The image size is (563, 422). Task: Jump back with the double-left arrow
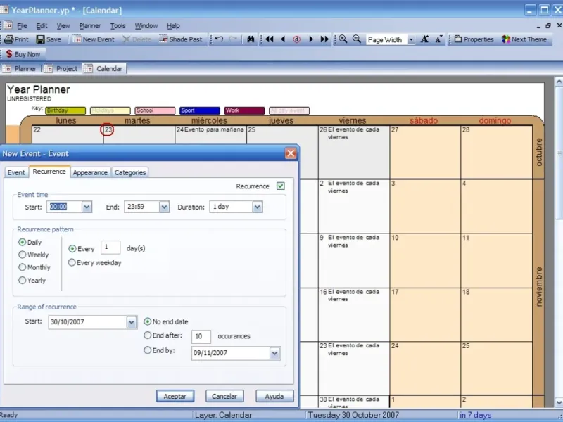pyautogui.click(x=270, y=39)
